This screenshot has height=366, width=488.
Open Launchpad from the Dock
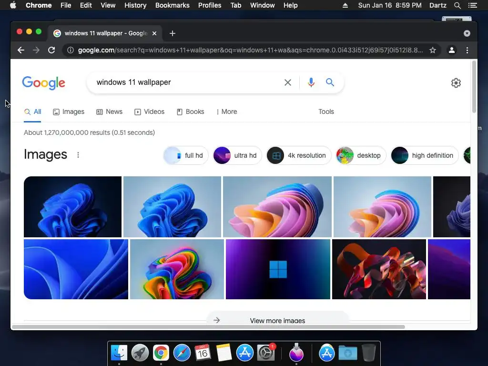140,353
